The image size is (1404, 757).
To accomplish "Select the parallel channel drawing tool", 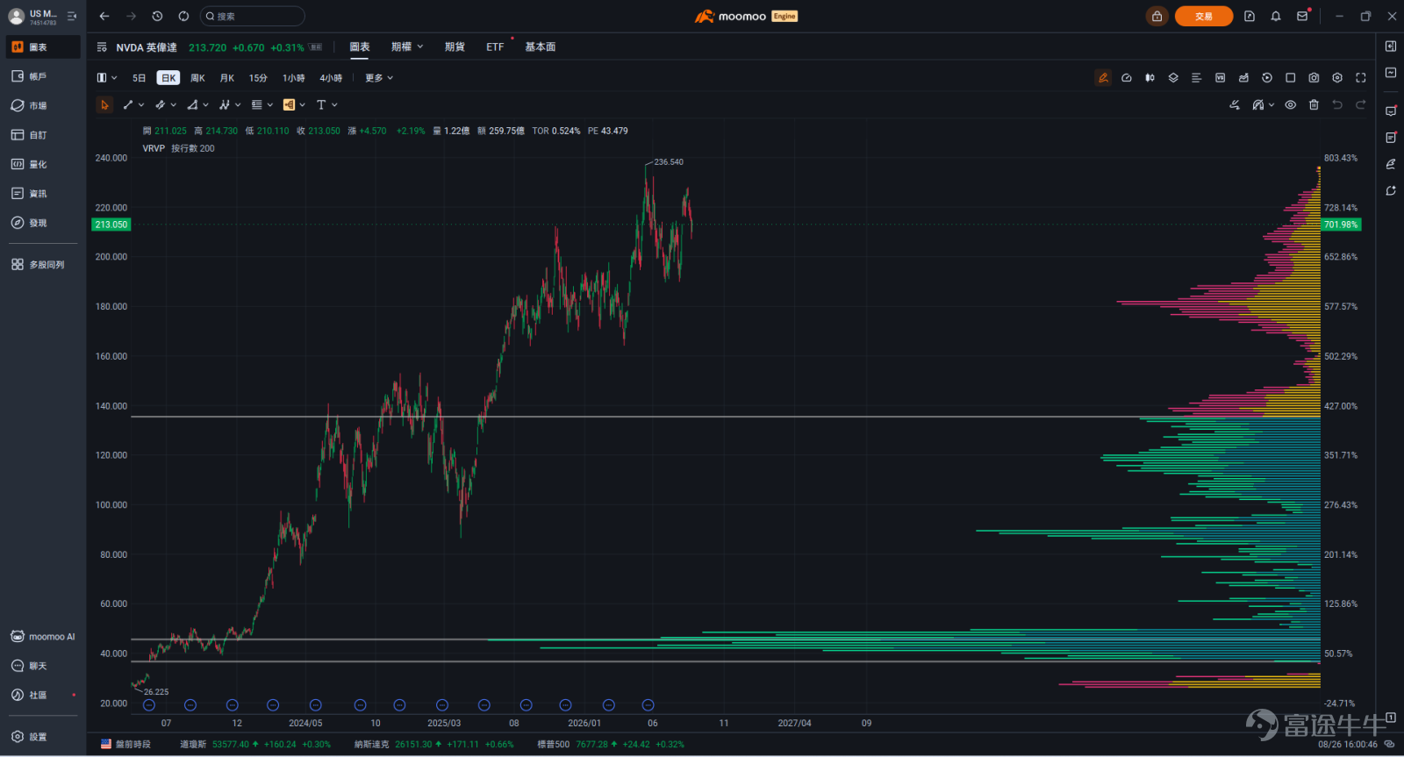I will 160,104.
